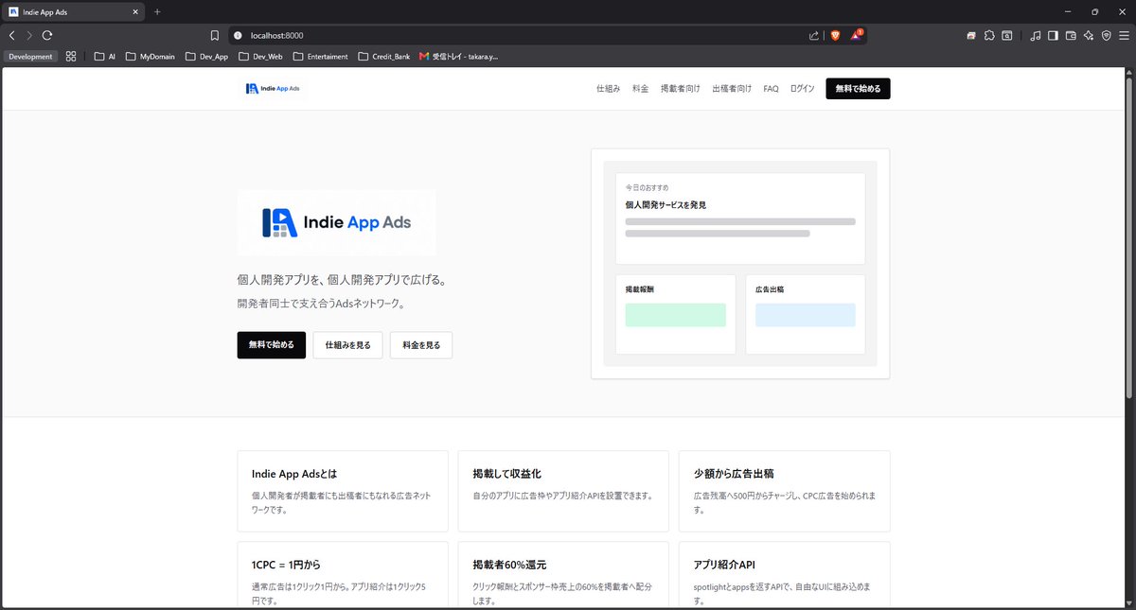The width and height of the screenshot is (1136, 610).
Task: Click the browser forward arrow
Action: [x=28, y=35]
